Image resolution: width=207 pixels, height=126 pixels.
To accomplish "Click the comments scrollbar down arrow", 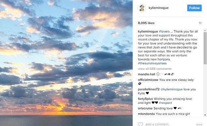I will click(205, 115).
